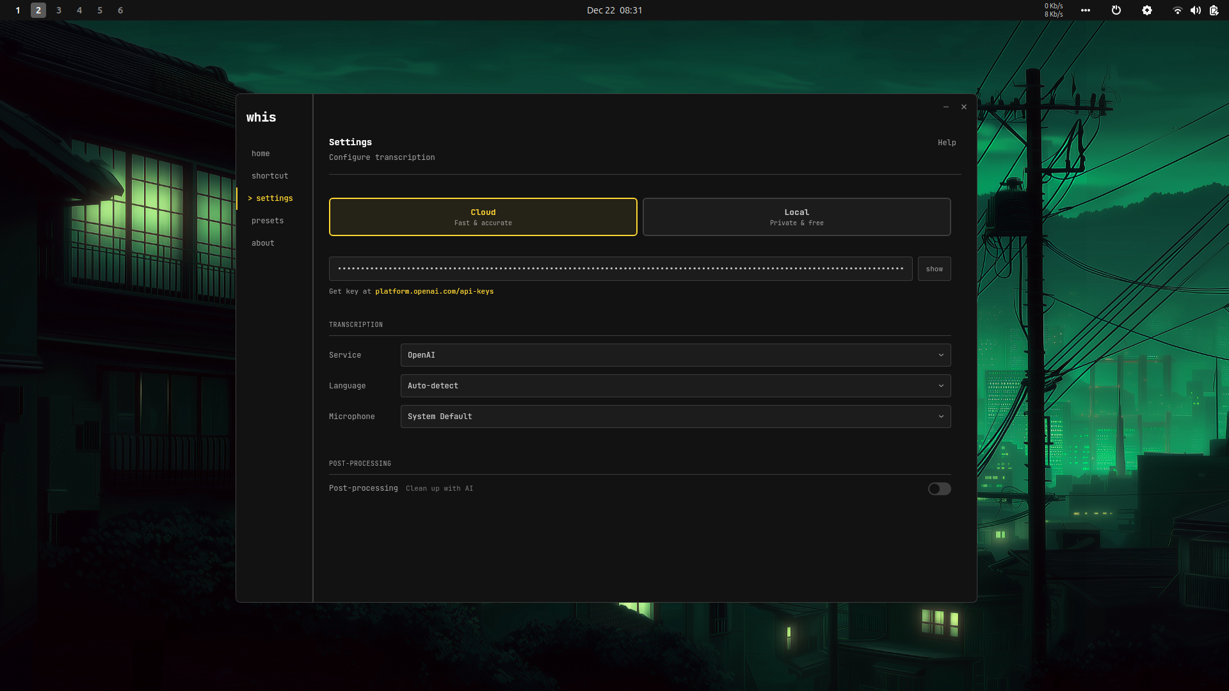Click the volume icon in the system tray
This screenshot has width=1229, height=691.
point(1196,10)
